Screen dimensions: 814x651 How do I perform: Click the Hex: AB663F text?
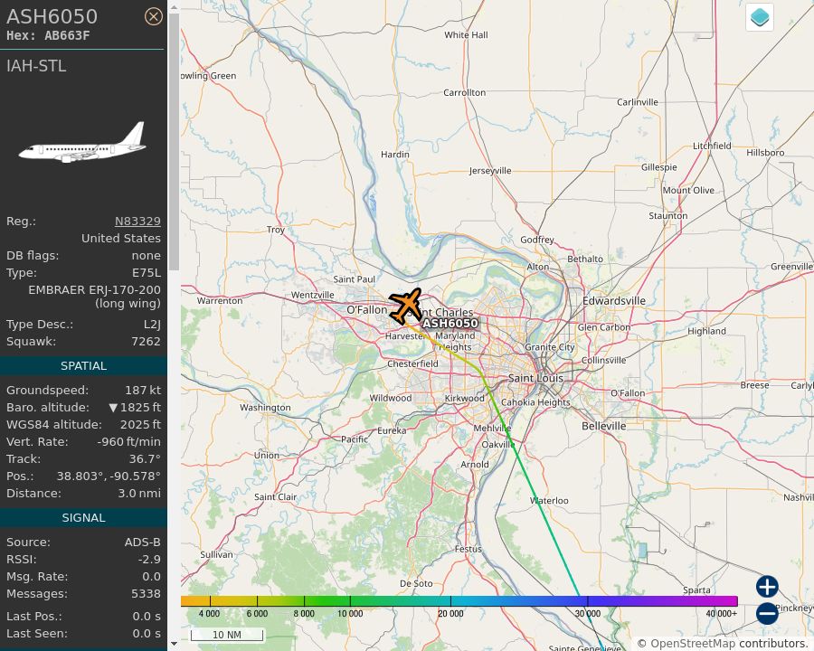tap(48, 35)
